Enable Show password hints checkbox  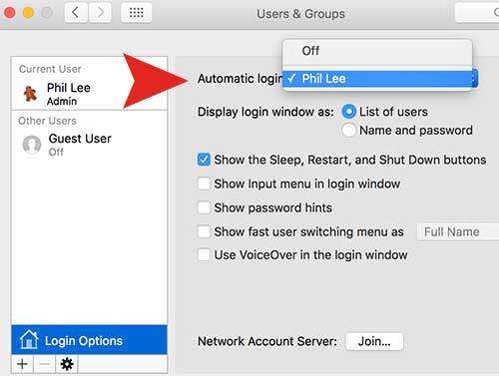pyautogui.click(x=204, y=207)
